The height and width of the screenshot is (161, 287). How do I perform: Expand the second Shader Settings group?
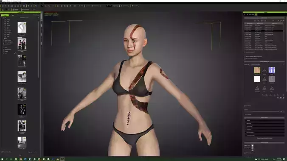point(264,124)
